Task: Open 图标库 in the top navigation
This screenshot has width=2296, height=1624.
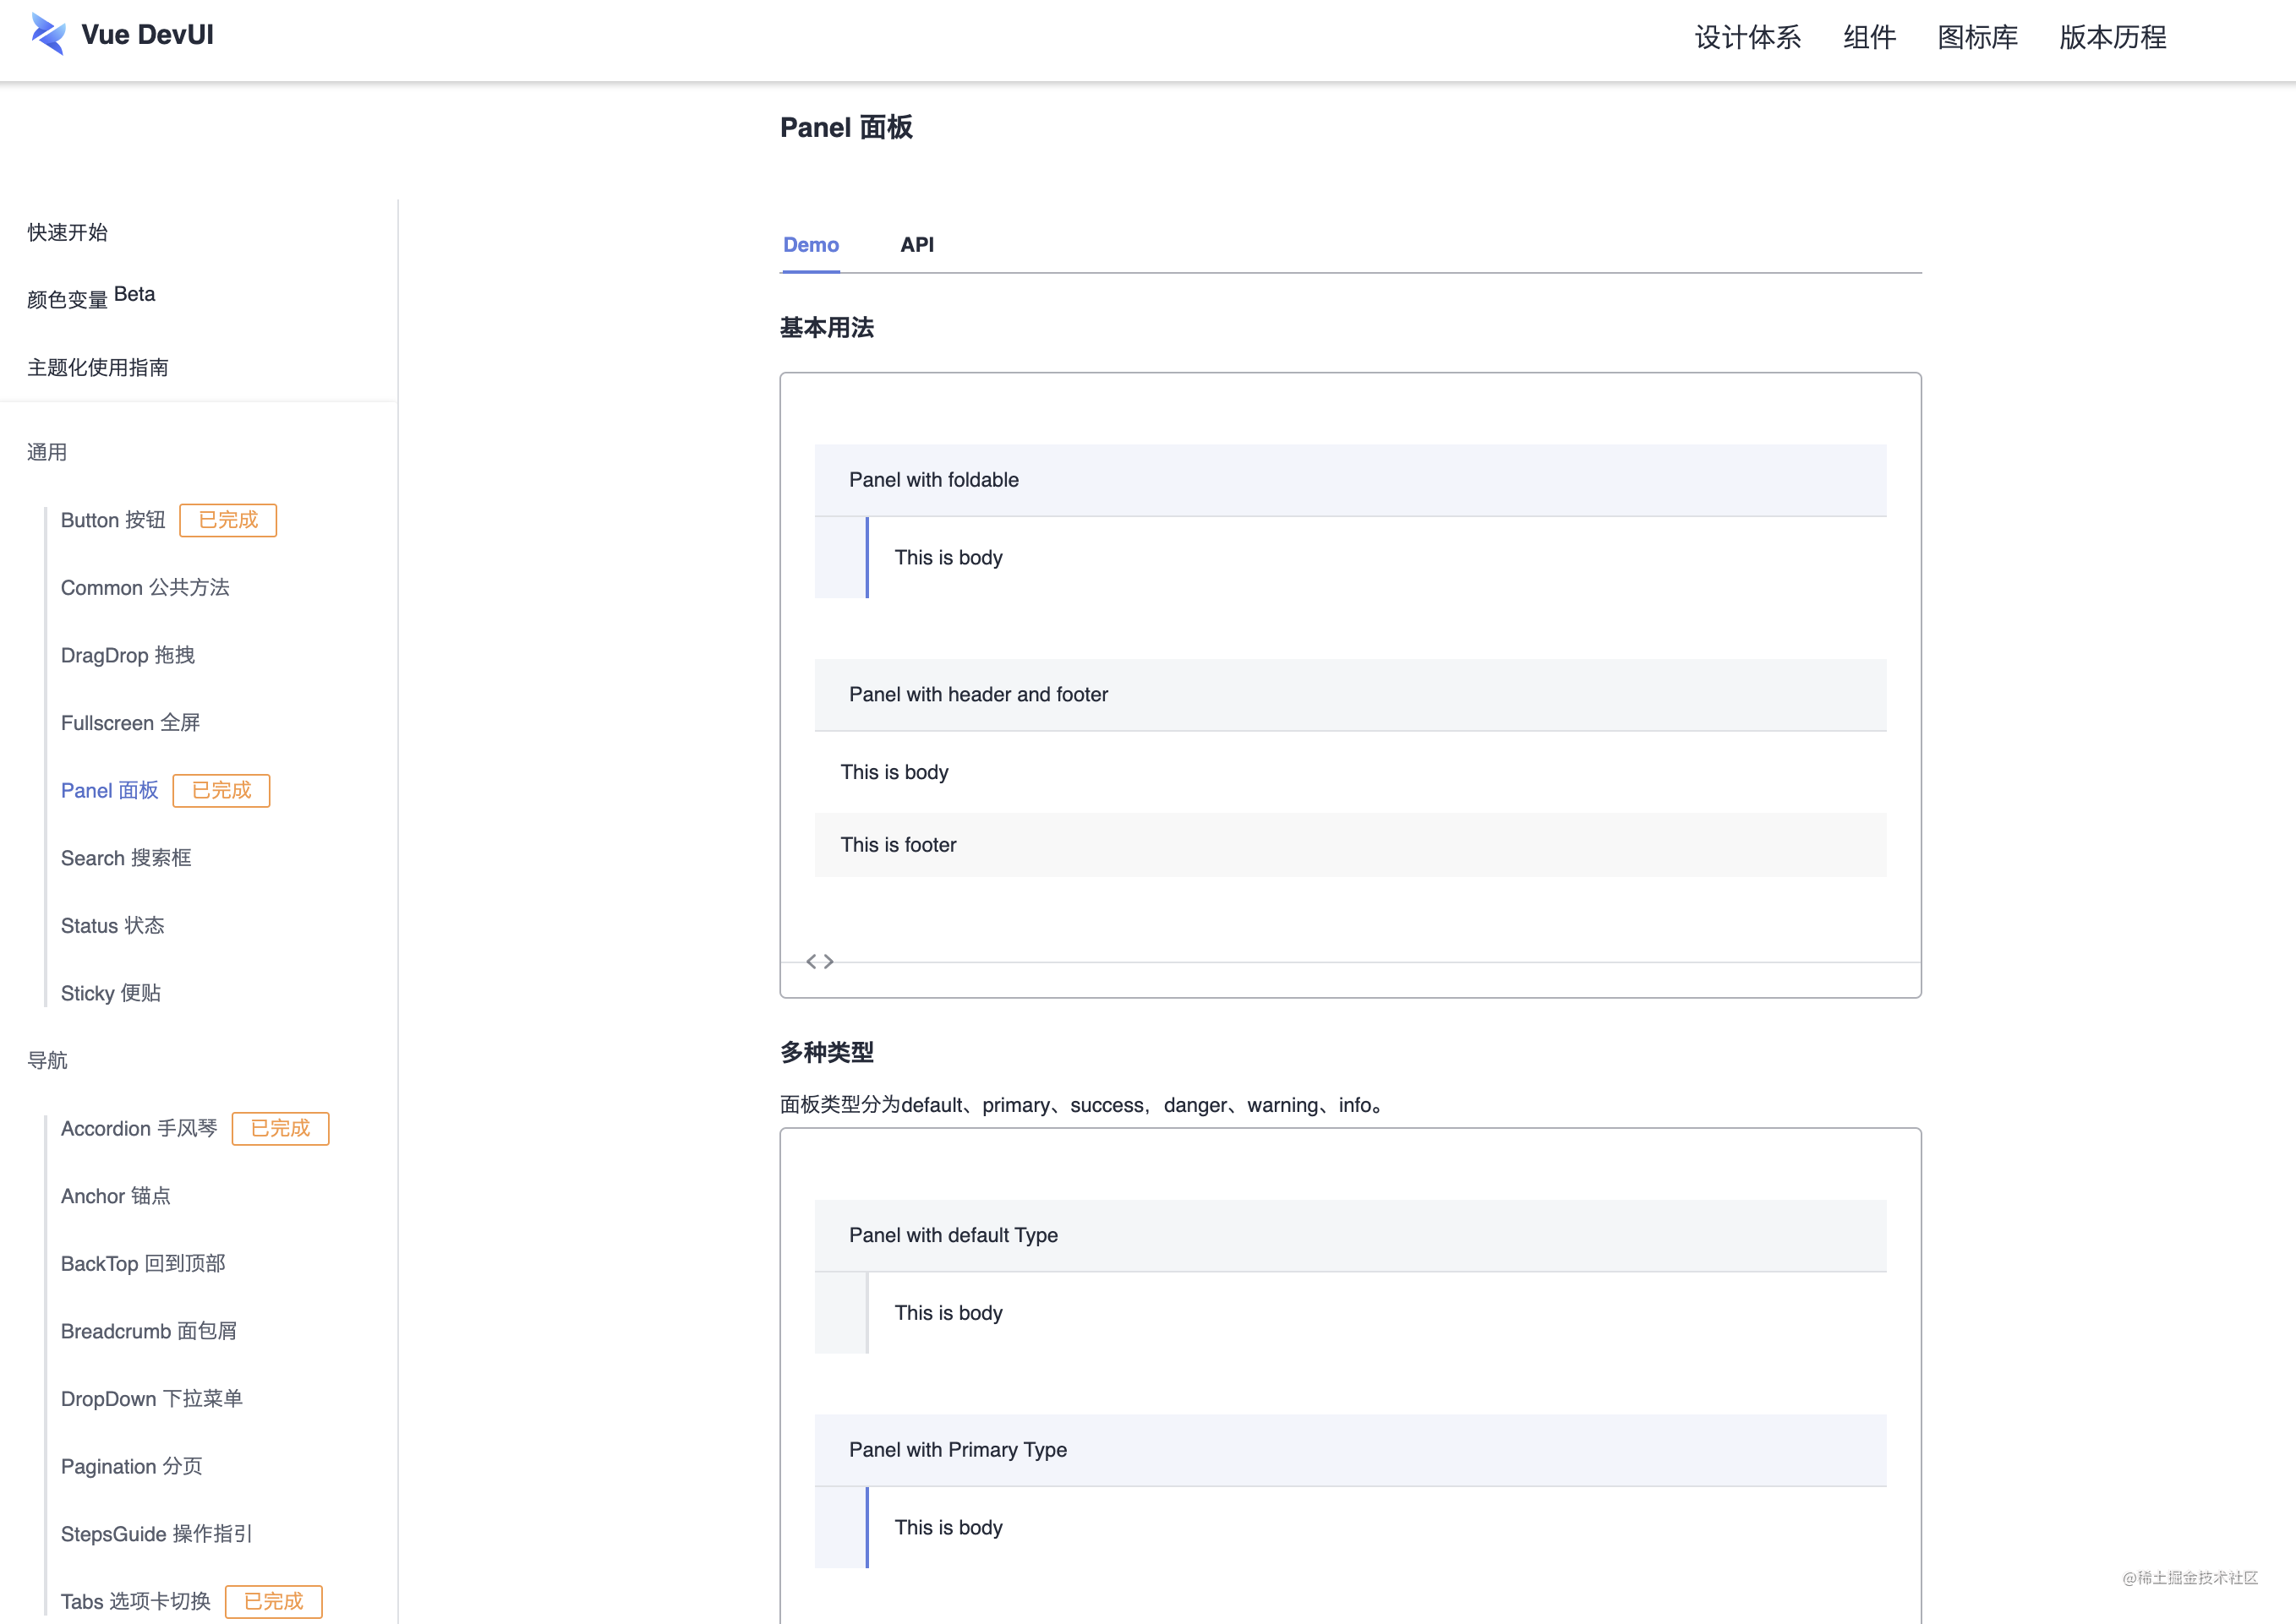Action: tap(1978, 38)
